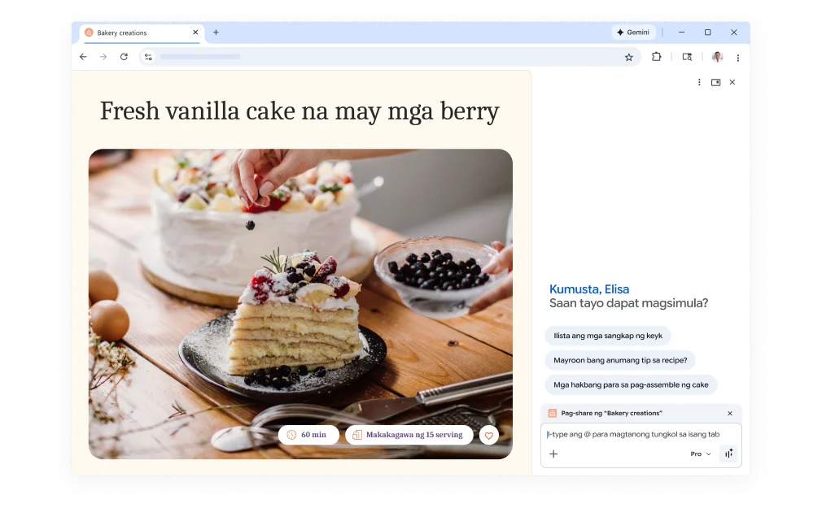The image size is (822, 508).
Task: Dismiss the "Pag-share ng Bakery creations" card
Action: point(730,413)
